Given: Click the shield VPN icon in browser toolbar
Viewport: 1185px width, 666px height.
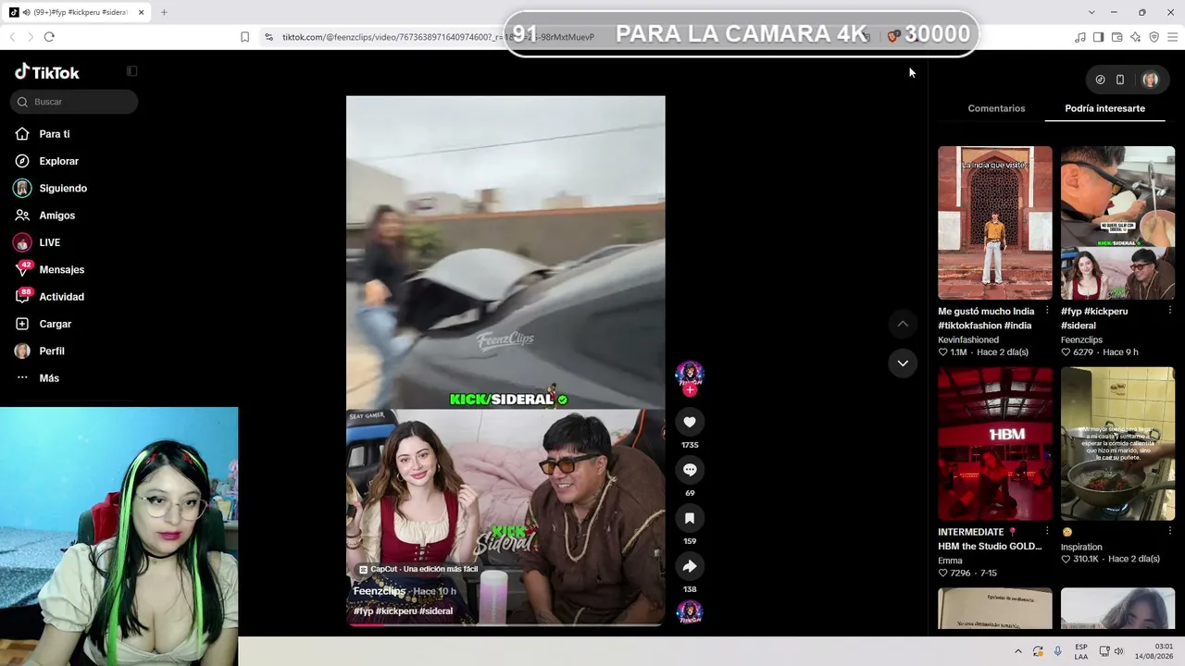Looking at the screenshot, I should pyautogui.click(x=1154, y=37).
